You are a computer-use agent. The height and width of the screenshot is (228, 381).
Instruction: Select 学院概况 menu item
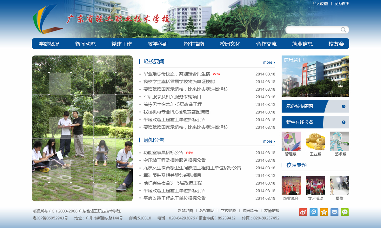click(x=49, y=44)
